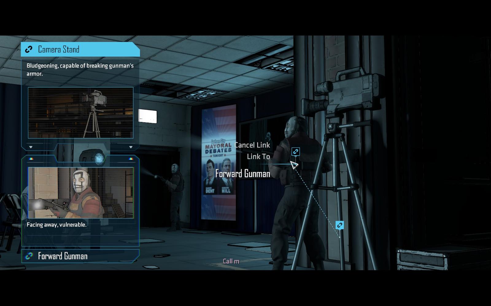Click the 'Facing away, vulnerable.' description
Viewport: 491px width, 306px height.
56,225
